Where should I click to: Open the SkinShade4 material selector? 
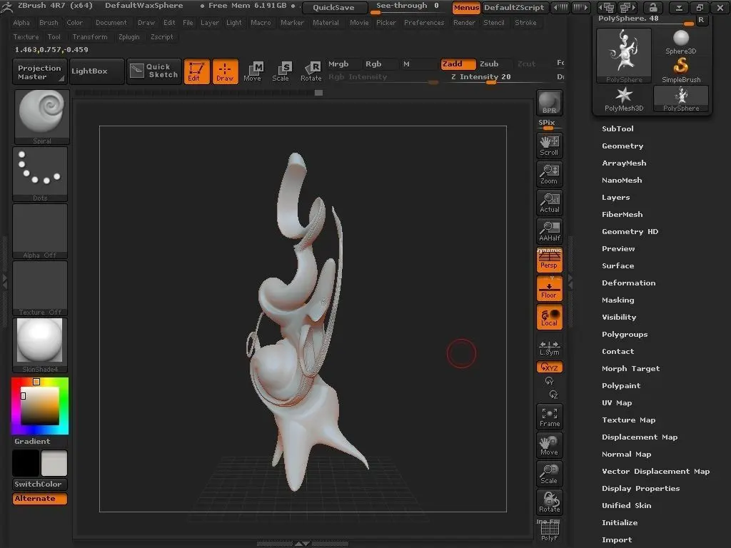(x=40, y=345)
